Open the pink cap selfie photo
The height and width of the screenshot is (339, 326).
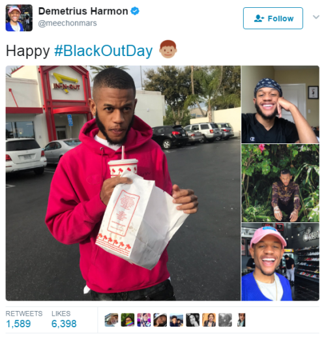pos(280,262)
